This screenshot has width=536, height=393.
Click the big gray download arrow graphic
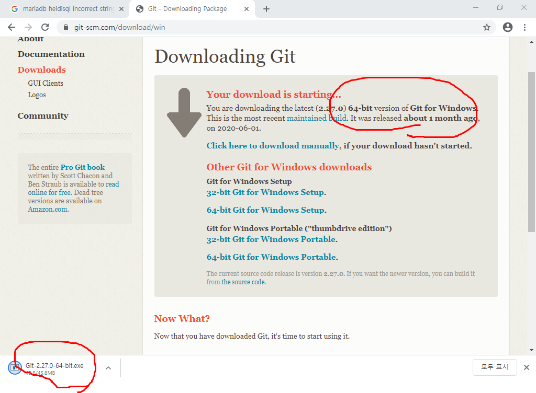184,112
